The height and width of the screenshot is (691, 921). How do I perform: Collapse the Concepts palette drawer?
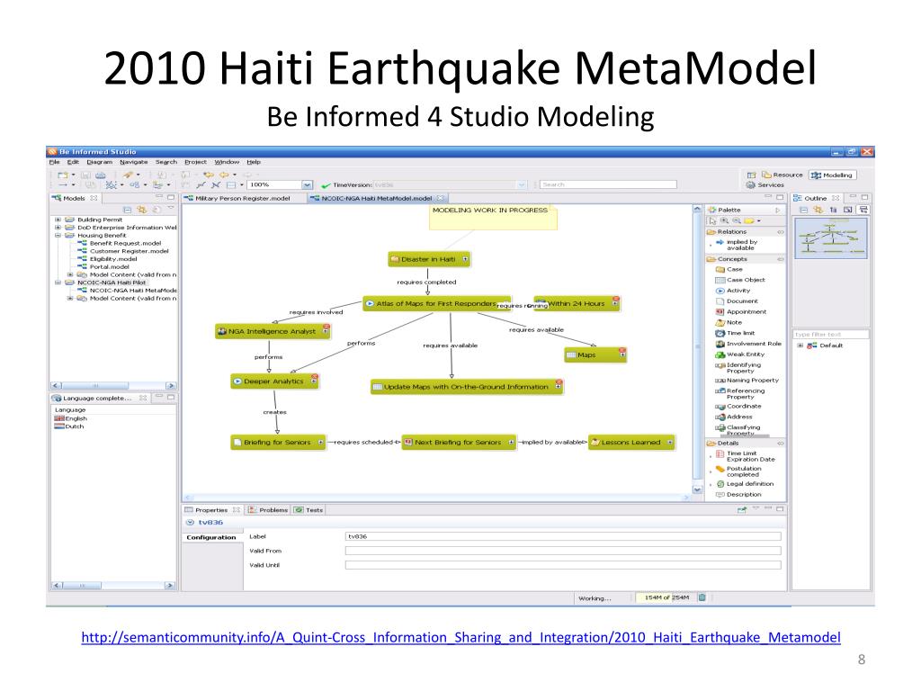pos(780,259)
